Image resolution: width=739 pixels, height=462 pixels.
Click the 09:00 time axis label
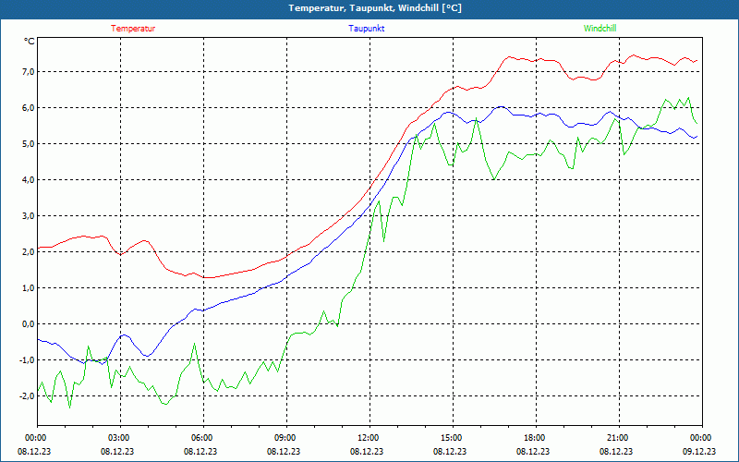[x=286, y=437]
